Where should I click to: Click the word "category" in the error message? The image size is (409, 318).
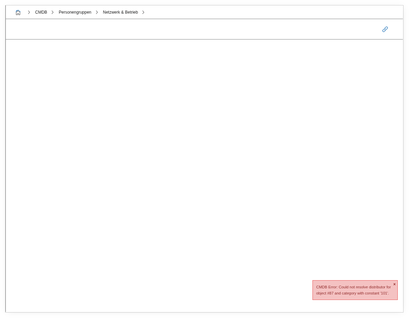[x=349, y=293]
